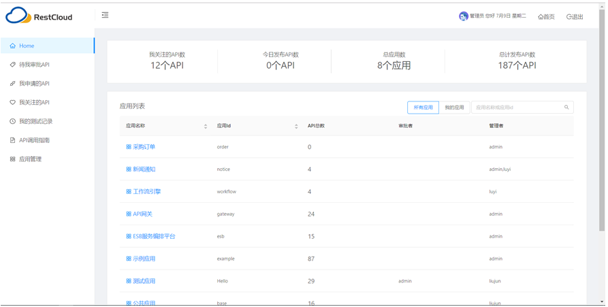Open the ESB服务编排平台 application link
Image resolution: width=608 pixels, height=307 pixels.
click(154, 236)
